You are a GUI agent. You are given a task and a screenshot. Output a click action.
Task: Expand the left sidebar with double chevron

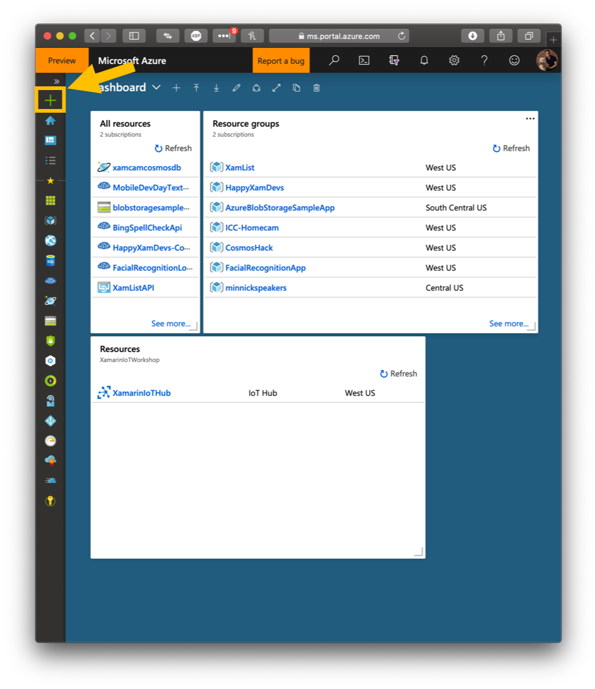(x=57, y=81)
